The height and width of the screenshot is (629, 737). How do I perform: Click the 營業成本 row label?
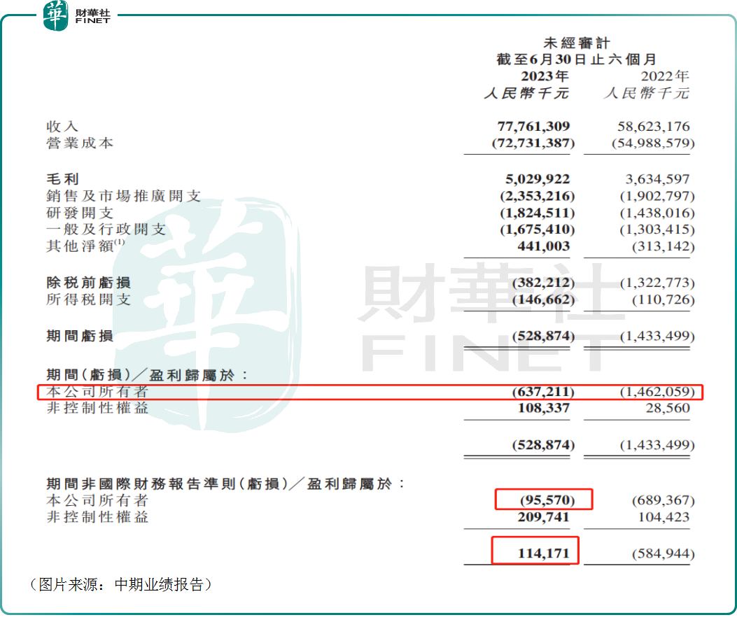[79, 143]
